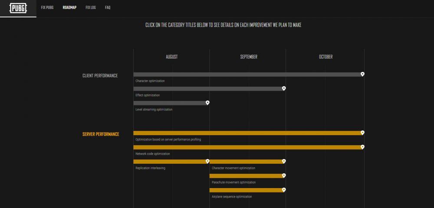Click 'Optimization based on server performance profiling' text

pos(168,140)
